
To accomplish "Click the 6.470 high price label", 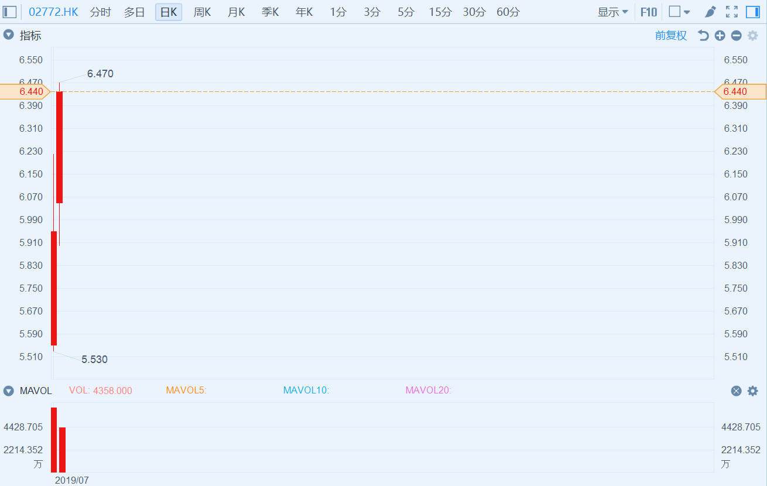I will 100,74.
